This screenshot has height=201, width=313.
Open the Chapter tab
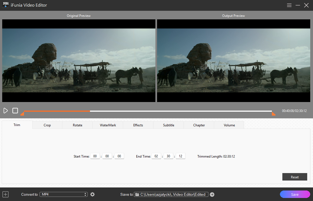click(199, 125)
